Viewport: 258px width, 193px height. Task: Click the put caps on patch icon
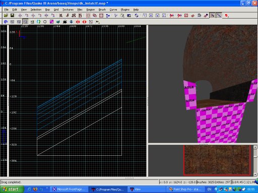39,22
